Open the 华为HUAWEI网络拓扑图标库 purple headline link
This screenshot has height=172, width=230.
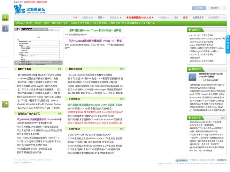[x=95, y=41]
